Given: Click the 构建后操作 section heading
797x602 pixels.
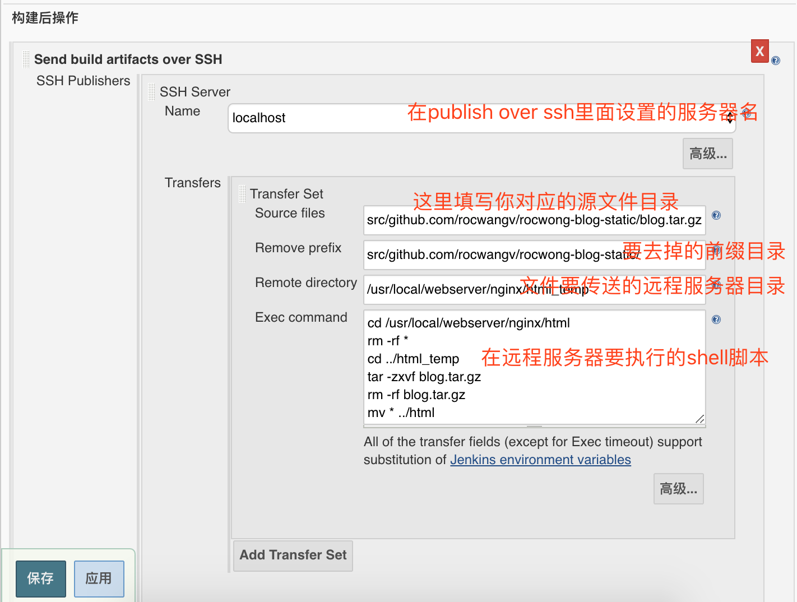Looking at the screenshot, I should [x=45, y=18].
